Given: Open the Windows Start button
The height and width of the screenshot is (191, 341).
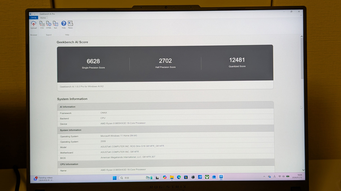Looking at the screenshot, I should pyautogui.click(x=114, y=178).
